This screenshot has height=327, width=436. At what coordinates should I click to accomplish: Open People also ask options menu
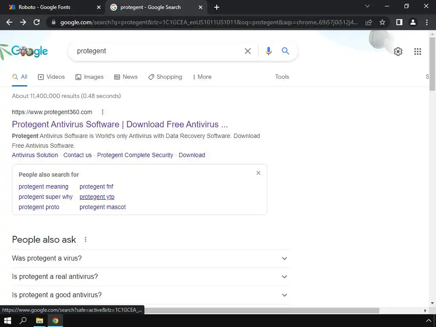pos(86,239)
